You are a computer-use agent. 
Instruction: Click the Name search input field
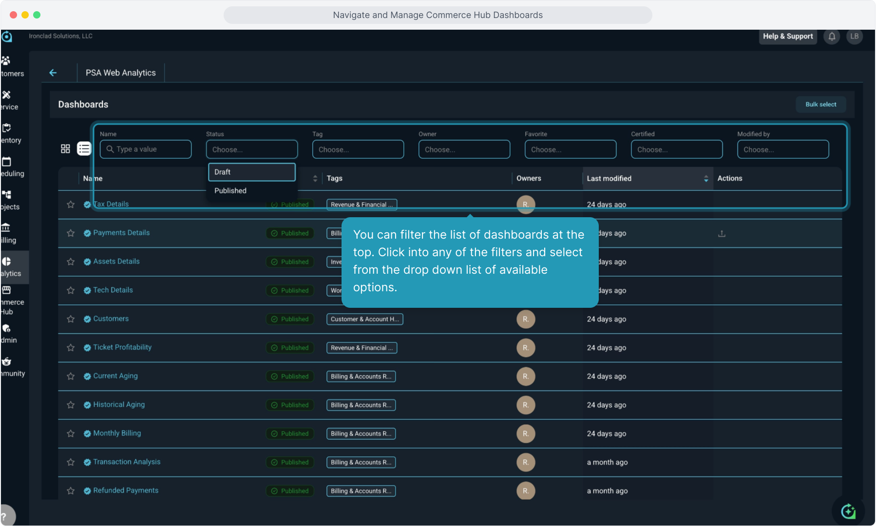click(x=146, y=150)
